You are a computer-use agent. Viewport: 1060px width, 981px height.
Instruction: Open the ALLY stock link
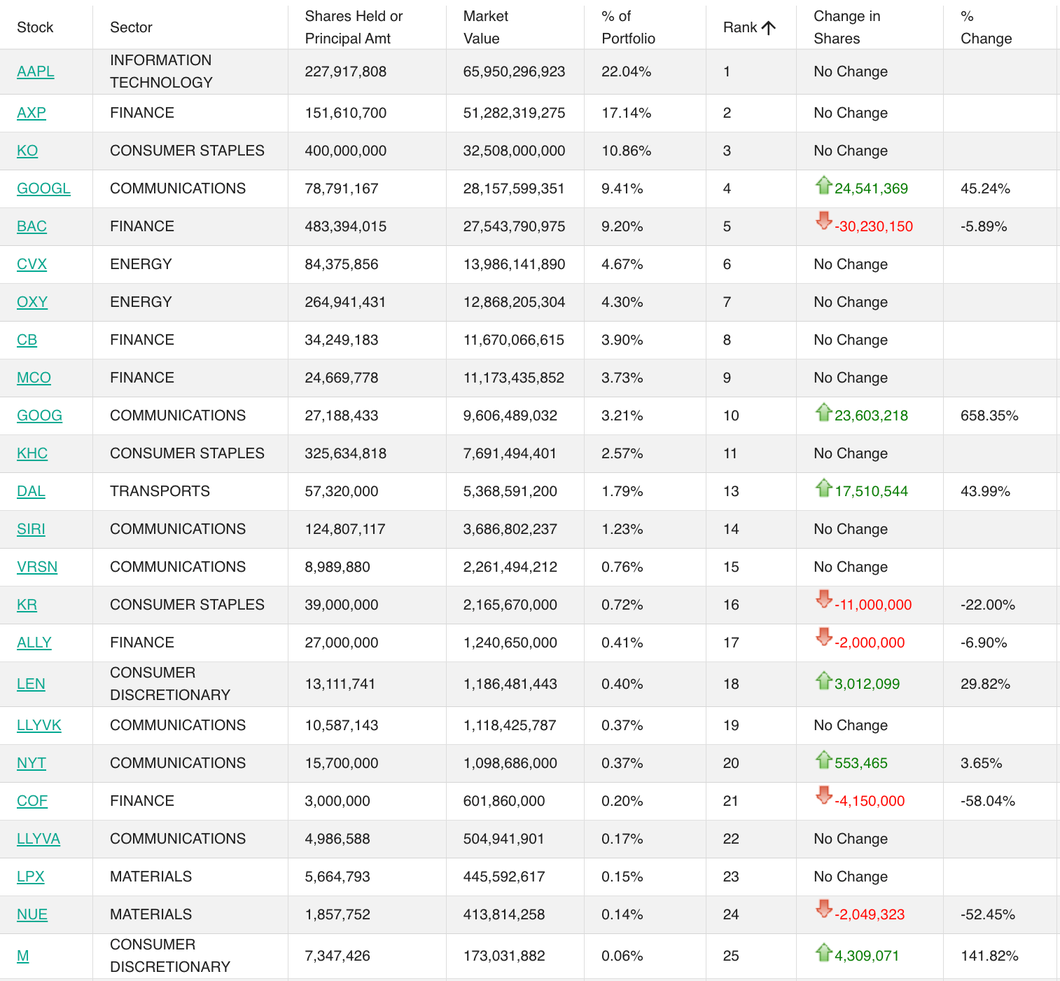(34, 643)
